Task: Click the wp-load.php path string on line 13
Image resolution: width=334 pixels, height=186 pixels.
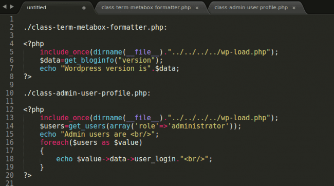Action: [219, 118]
